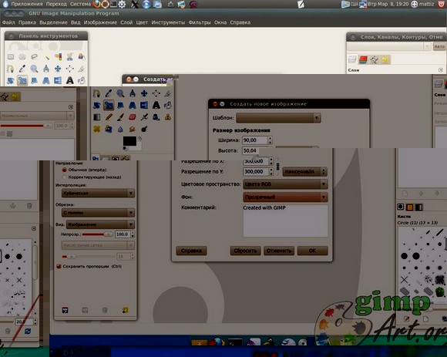This screenshot has width=447, height=357.
Task: Select the Blur/Sharpen droplet tool
Action: (120, 130)
